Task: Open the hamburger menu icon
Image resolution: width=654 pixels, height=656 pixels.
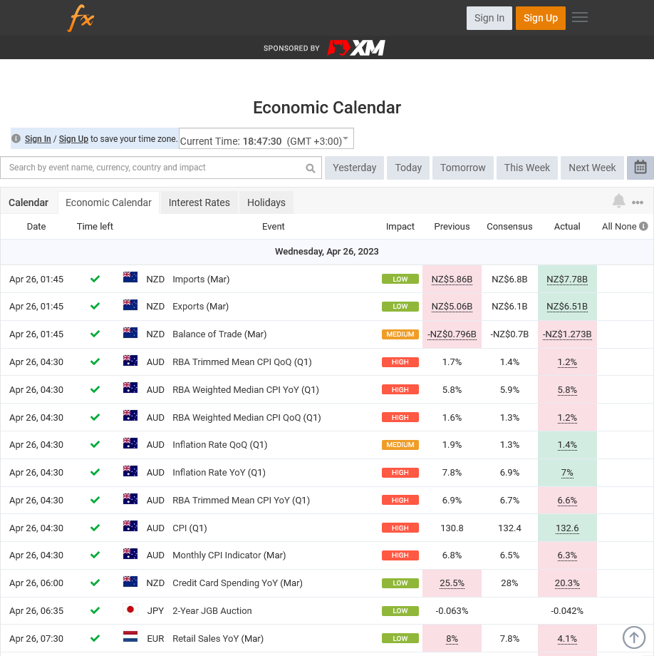Action: click(x=580, y=17)
